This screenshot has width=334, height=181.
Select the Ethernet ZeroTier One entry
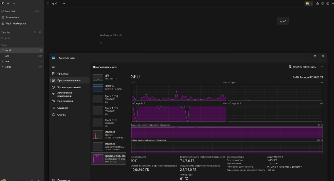tap(109, 146)
